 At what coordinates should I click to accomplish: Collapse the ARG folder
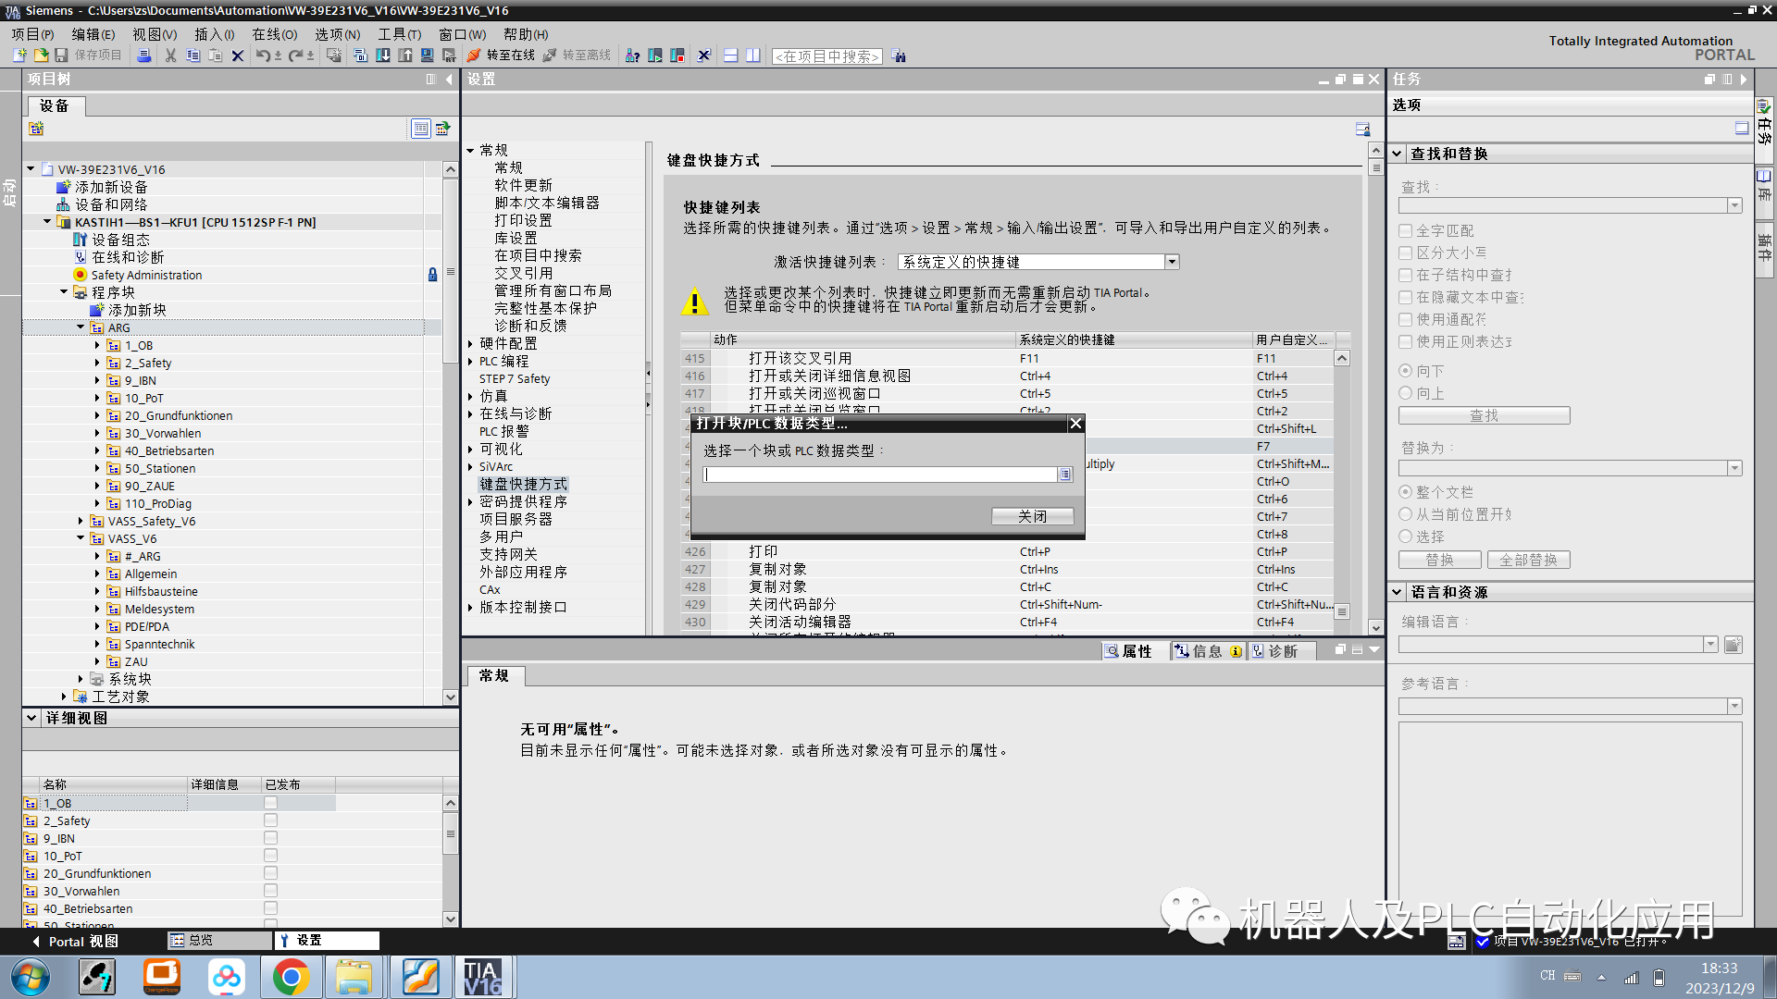[x=81, y=327]
